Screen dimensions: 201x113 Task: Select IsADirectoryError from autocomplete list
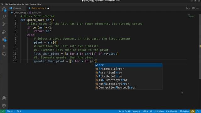coord(129,80)
